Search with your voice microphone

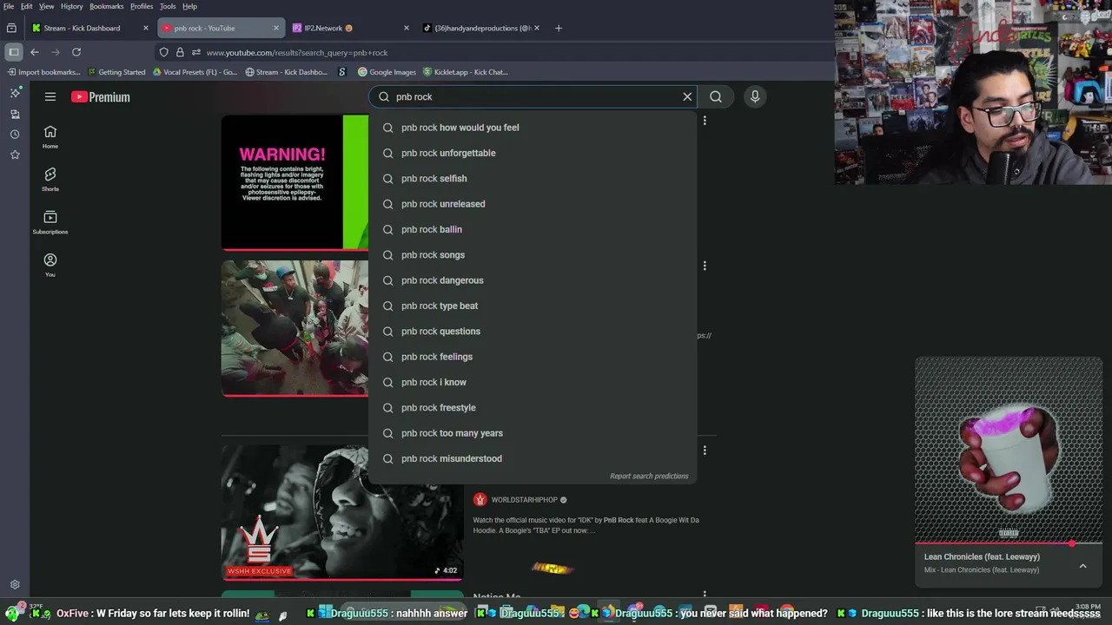[x=755, y=96]
